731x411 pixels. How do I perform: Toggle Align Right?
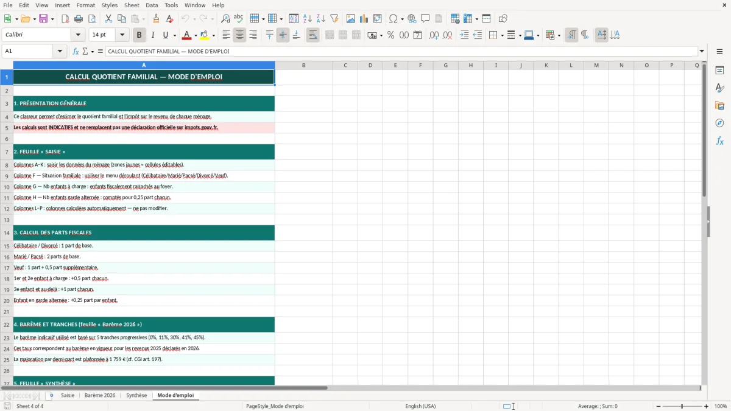253,35
